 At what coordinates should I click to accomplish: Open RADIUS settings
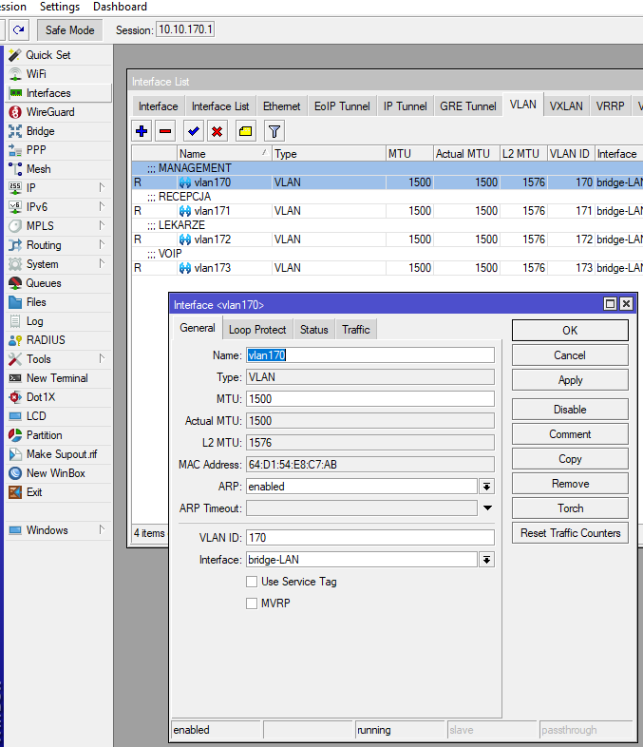pyautogui.click(x=59, y=340)
